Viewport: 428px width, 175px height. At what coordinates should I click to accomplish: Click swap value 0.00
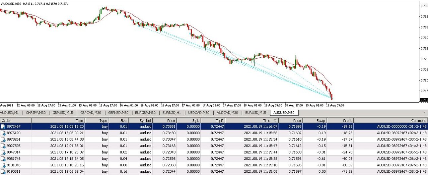[321, 172]
